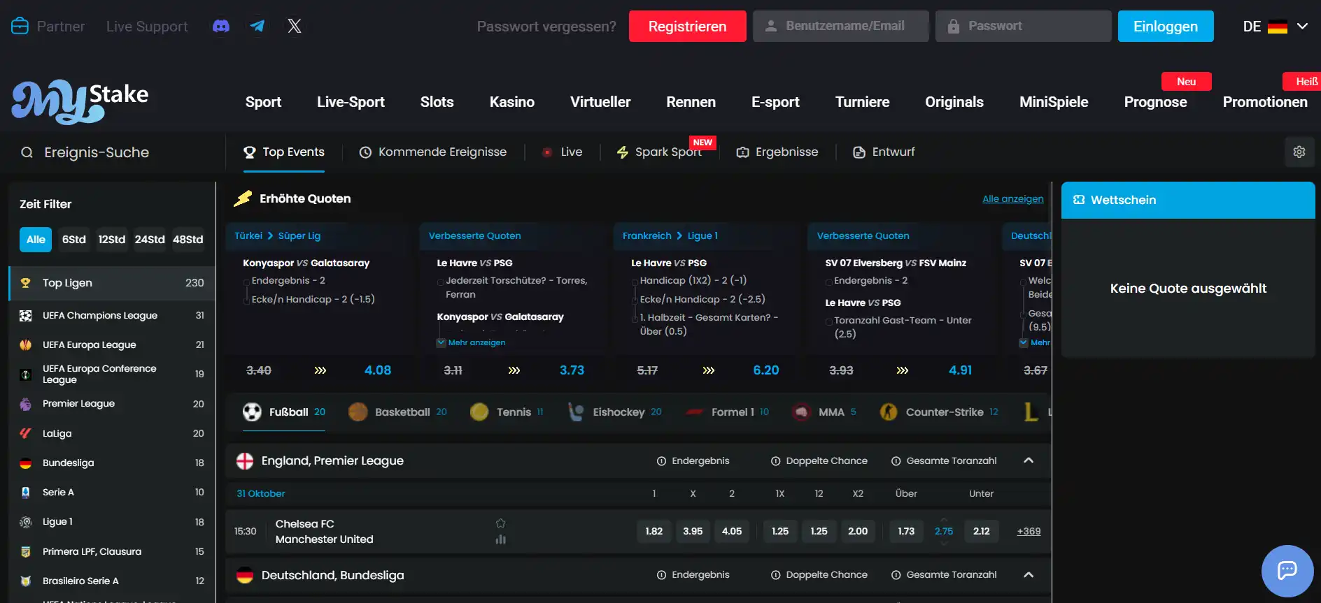Open the Kommende Ereignisse tab
The width and height of the screenshot is (1321, 603).
pyautogui.click(x=433, y=152)
